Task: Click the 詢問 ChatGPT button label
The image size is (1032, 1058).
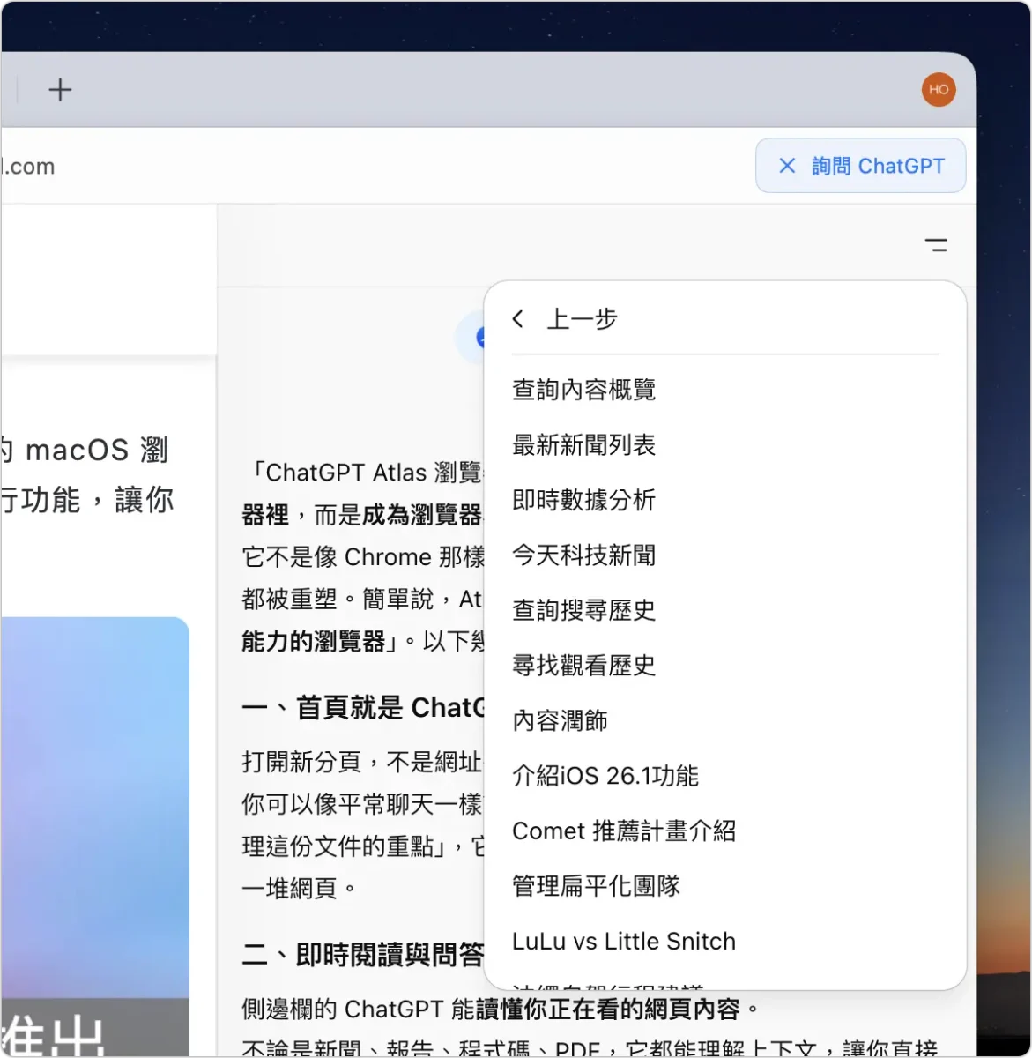Action: [x=878, y=166]
